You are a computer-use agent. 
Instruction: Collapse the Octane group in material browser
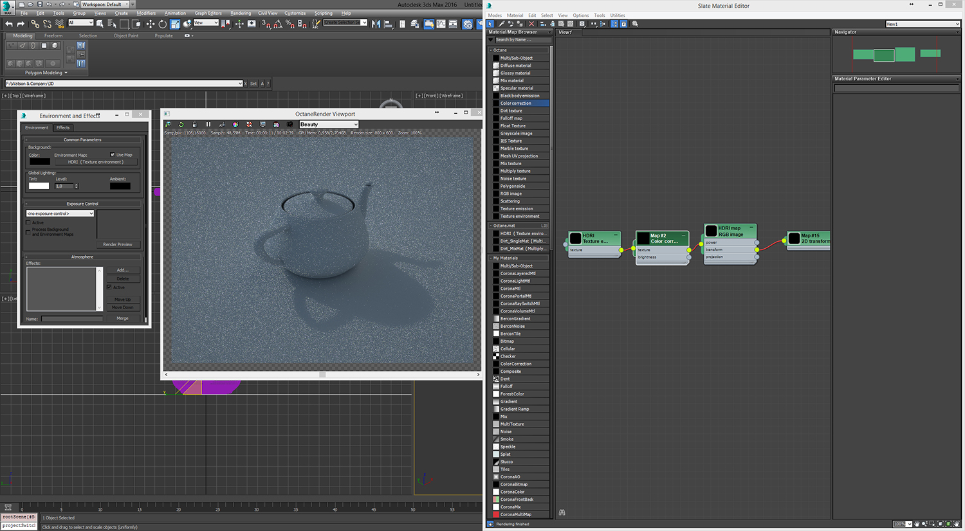[x=491, y=50]
